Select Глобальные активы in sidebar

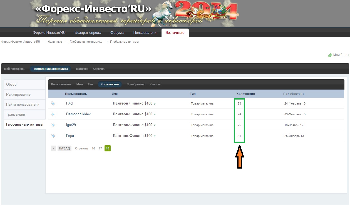click(24, 124)
